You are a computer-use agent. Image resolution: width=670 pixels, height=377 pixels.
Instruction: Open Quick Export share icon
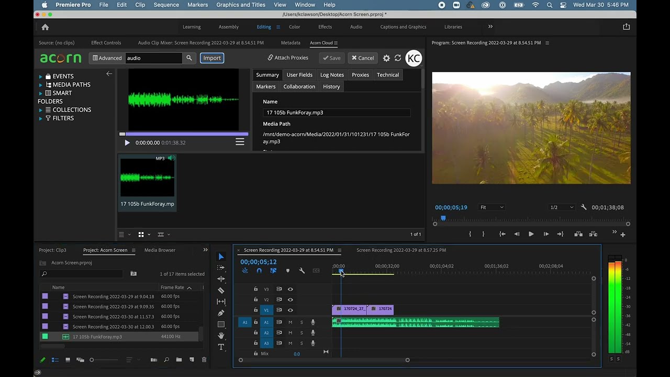626,27
